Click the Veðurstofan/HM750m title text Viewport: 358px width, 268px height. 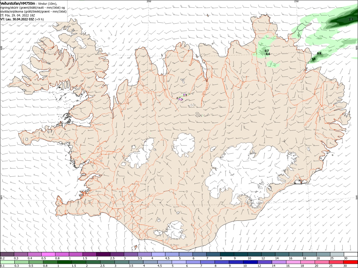pos(18,3)
